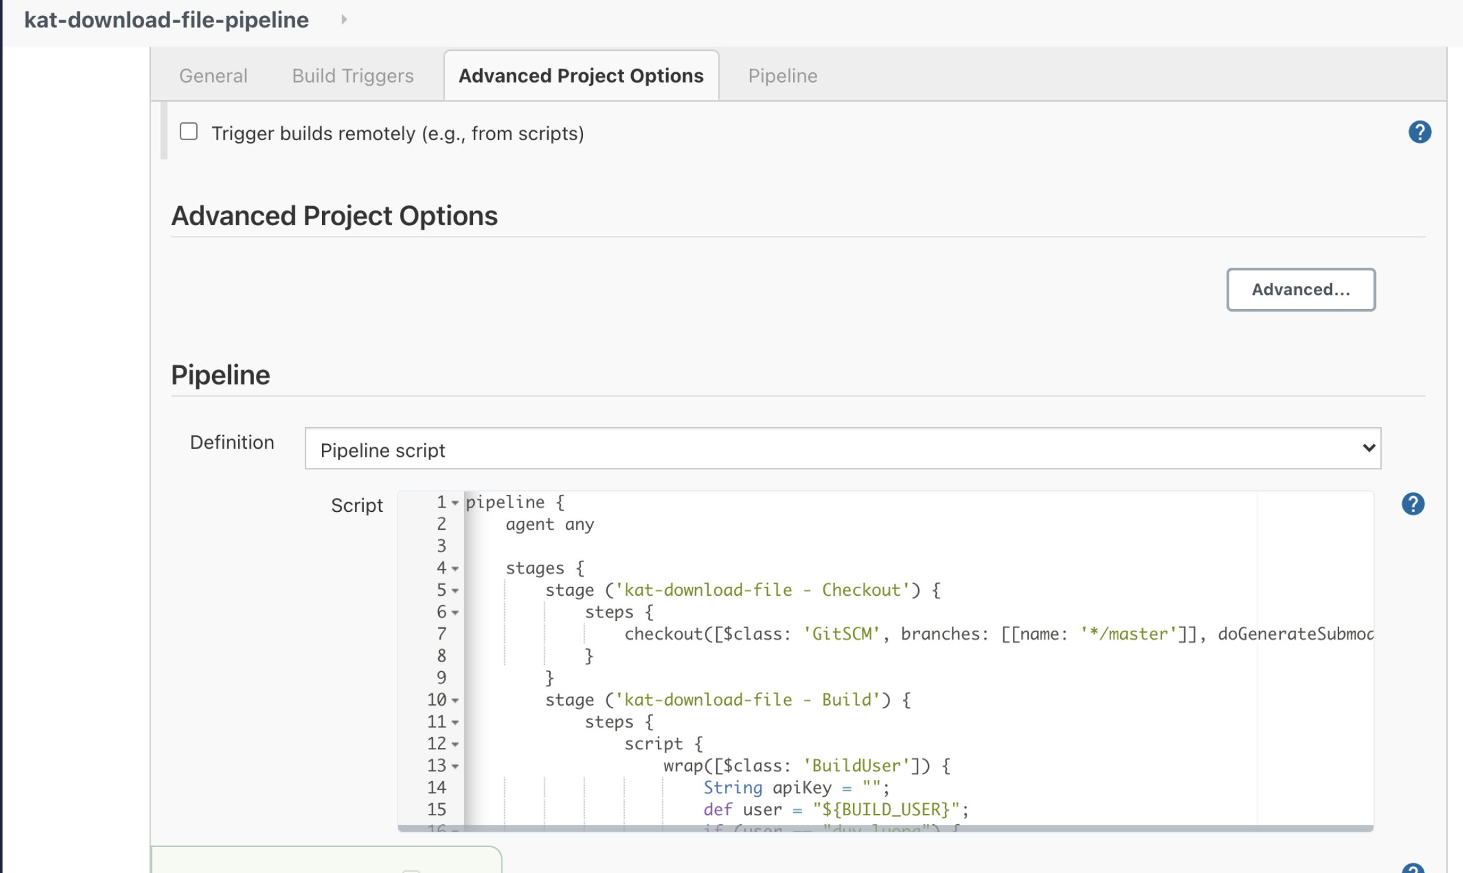The width and height of the screenshot is (1463, 873).
Task: Click the 'Definition' label
Action: [232, 442]
